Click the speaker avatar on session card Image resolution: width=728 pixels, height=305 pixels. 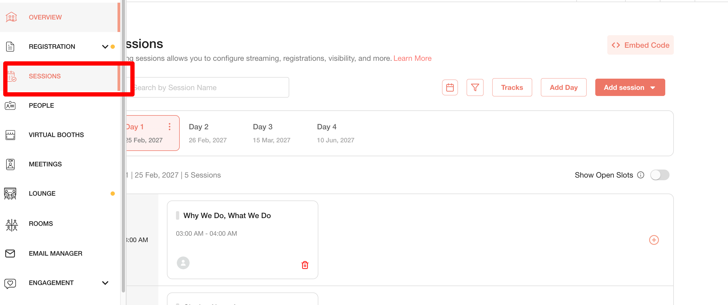[183, 263]
